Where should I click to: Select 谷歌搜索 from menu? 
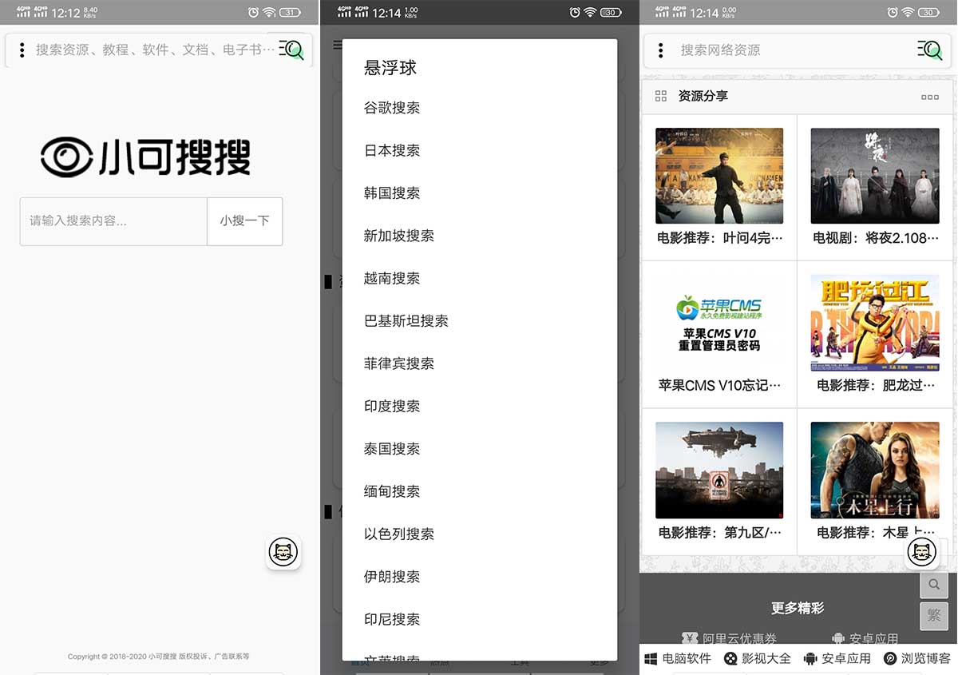coord(392,108)
